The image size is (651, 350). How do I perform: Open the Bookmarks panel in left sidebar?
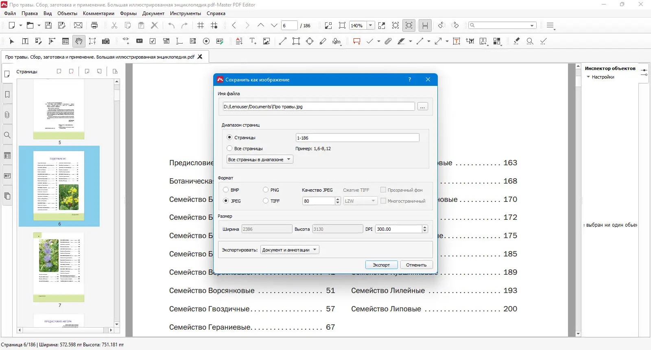point(7,94)
